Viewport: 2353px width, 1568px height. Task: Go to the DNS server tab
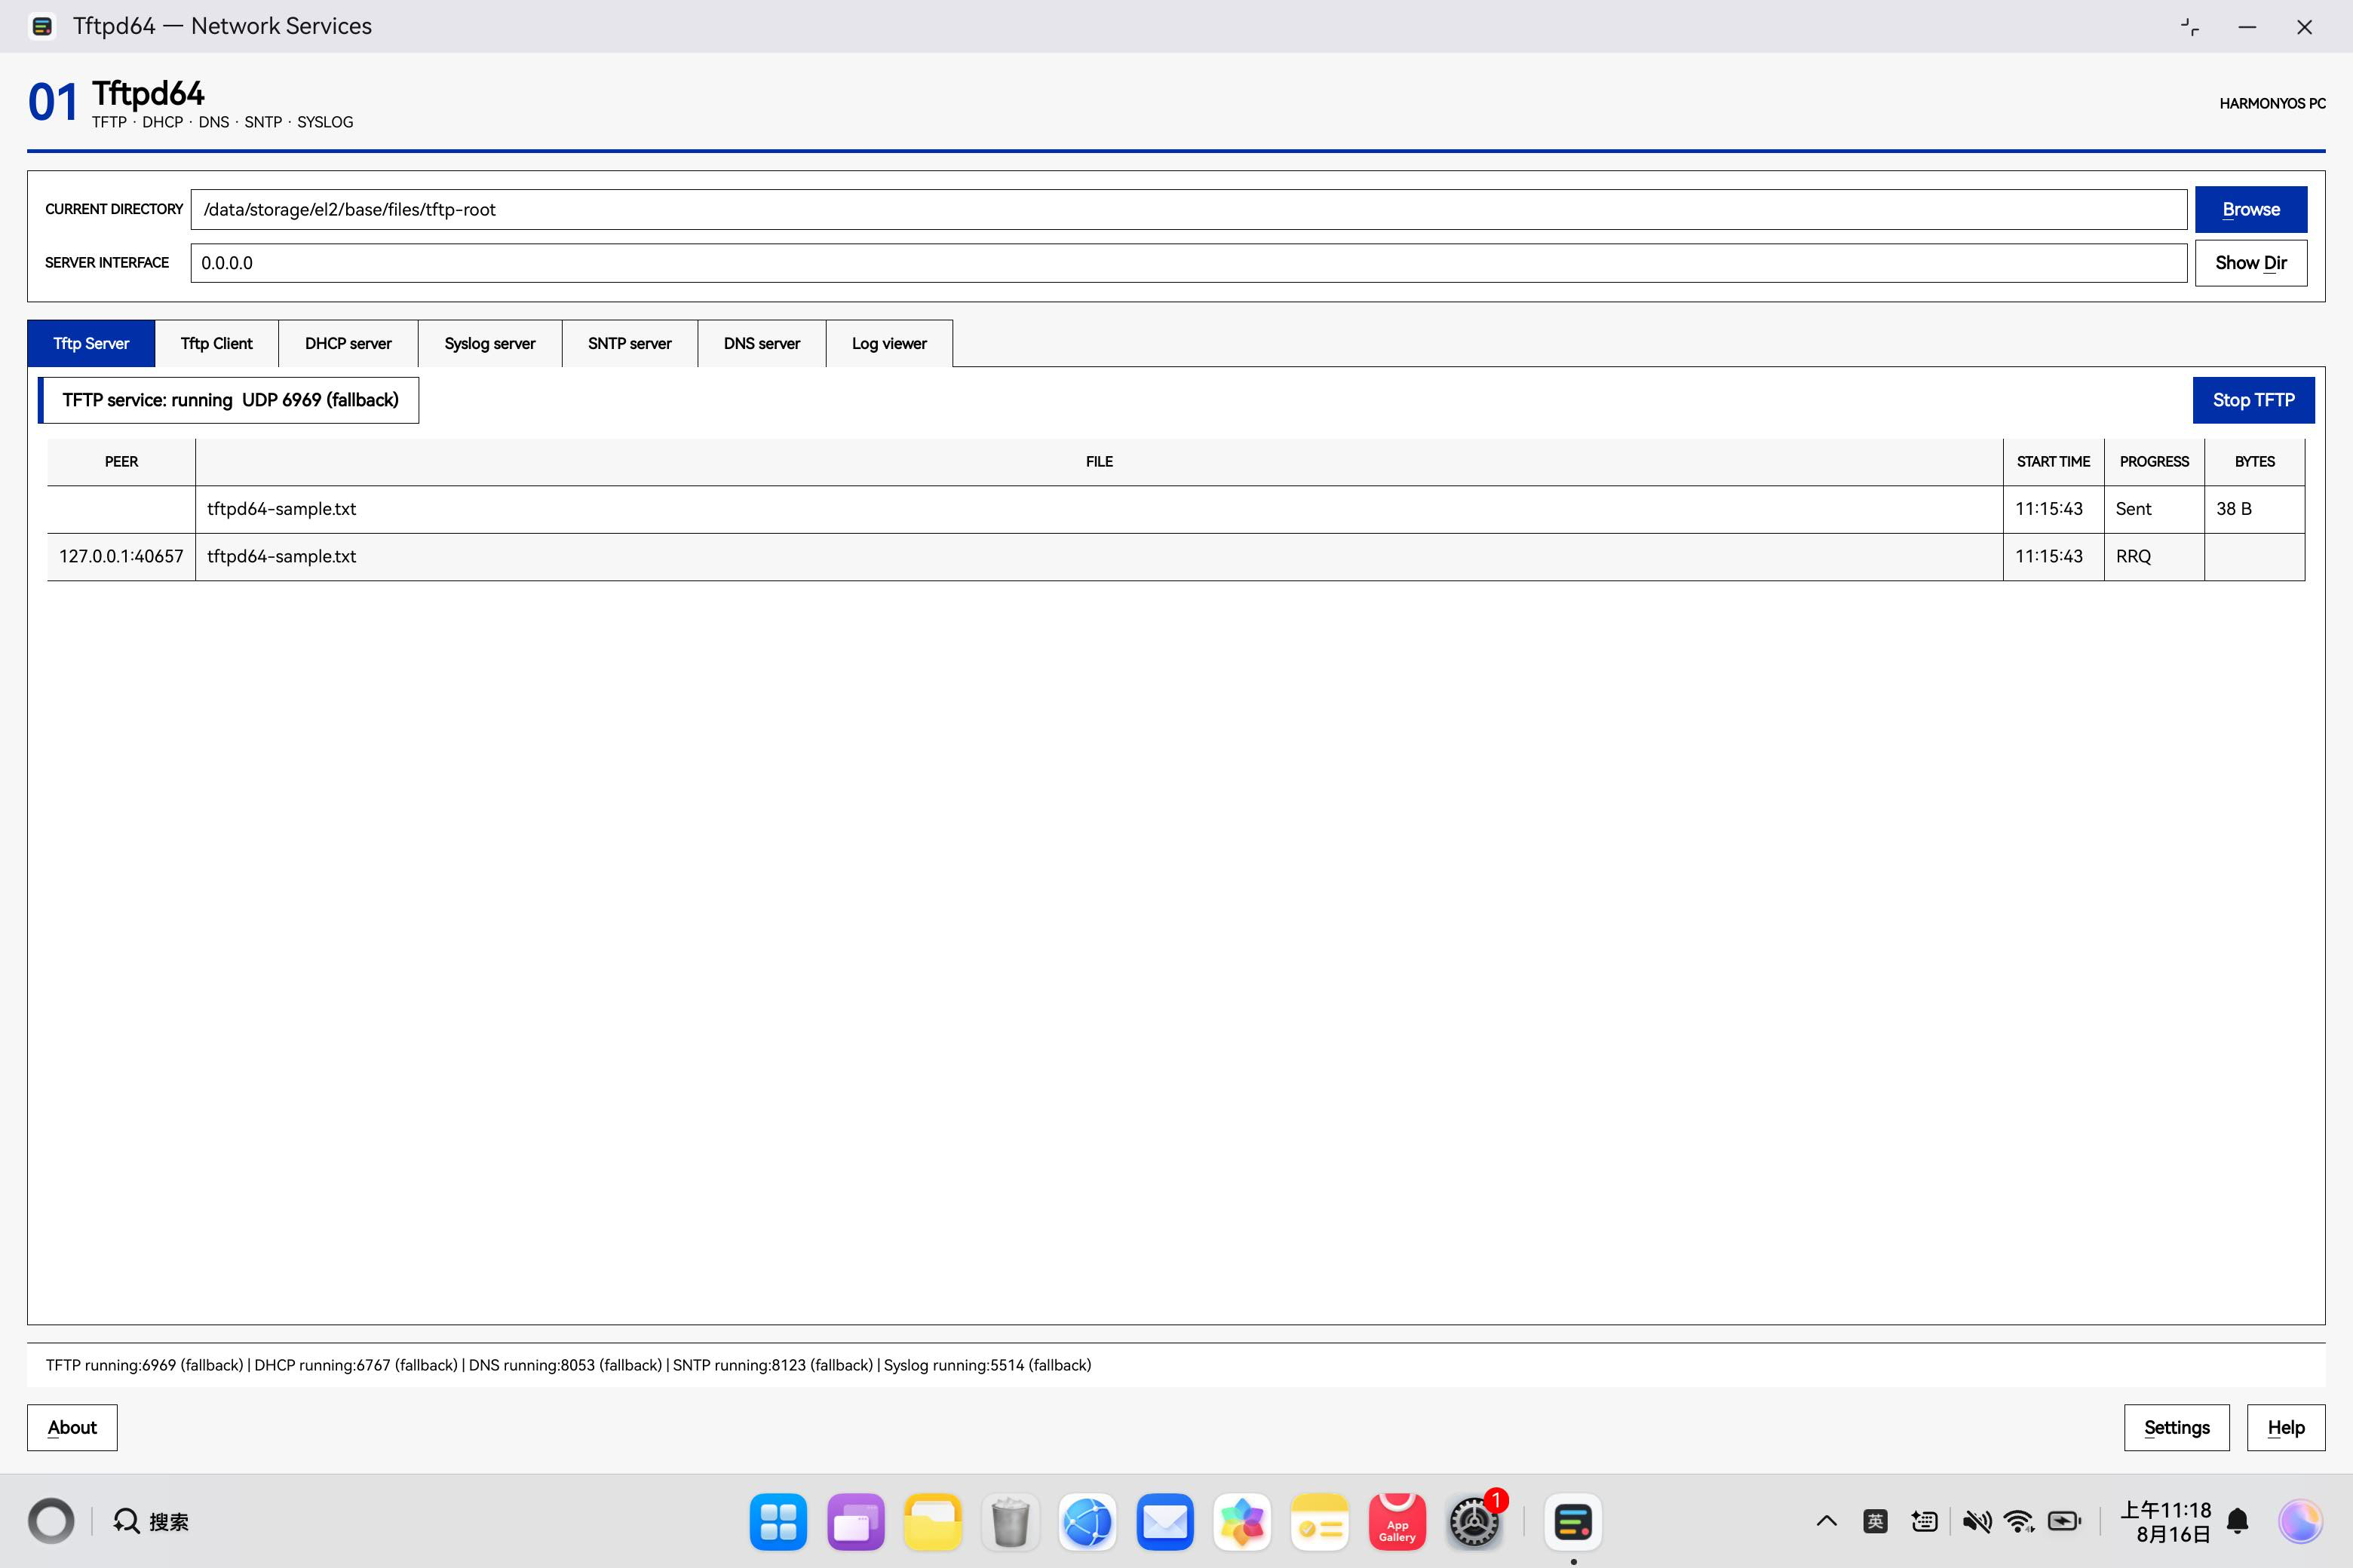coord(761,344)
